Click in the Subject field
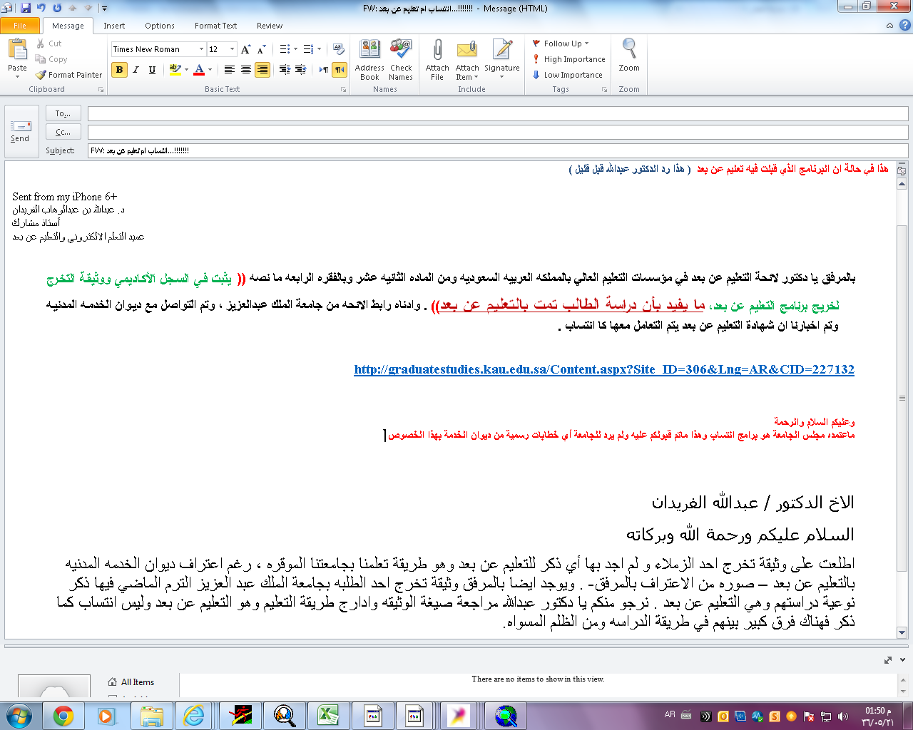The width and height of the screenshot is (913, 730). pos(498,150)
